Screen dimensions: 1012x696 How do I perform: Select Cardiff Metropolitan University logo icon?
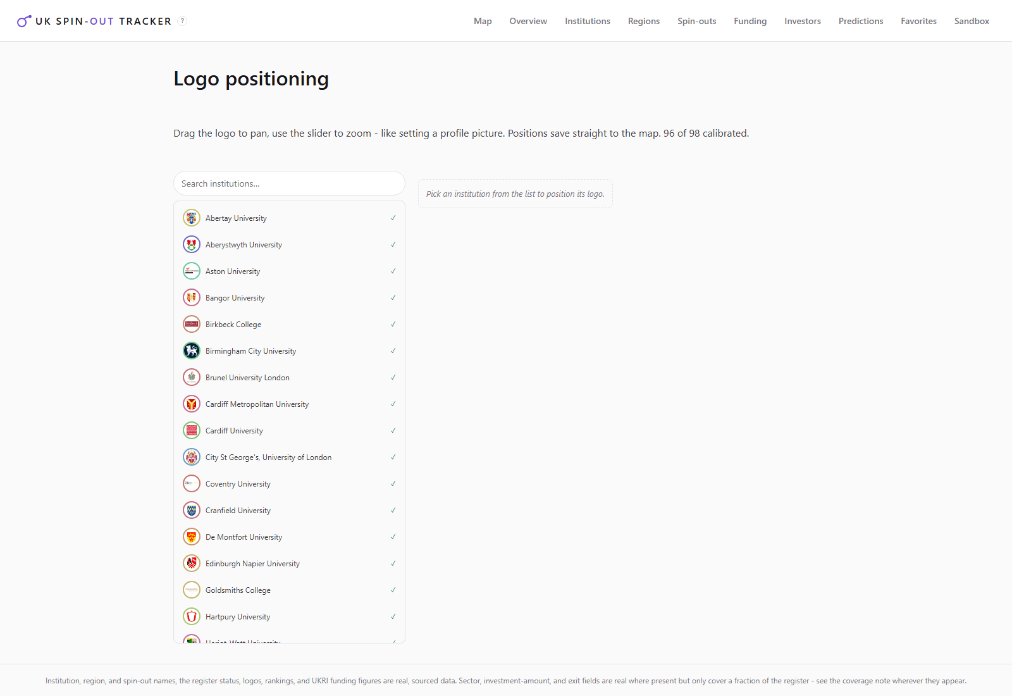coord(192,404)
